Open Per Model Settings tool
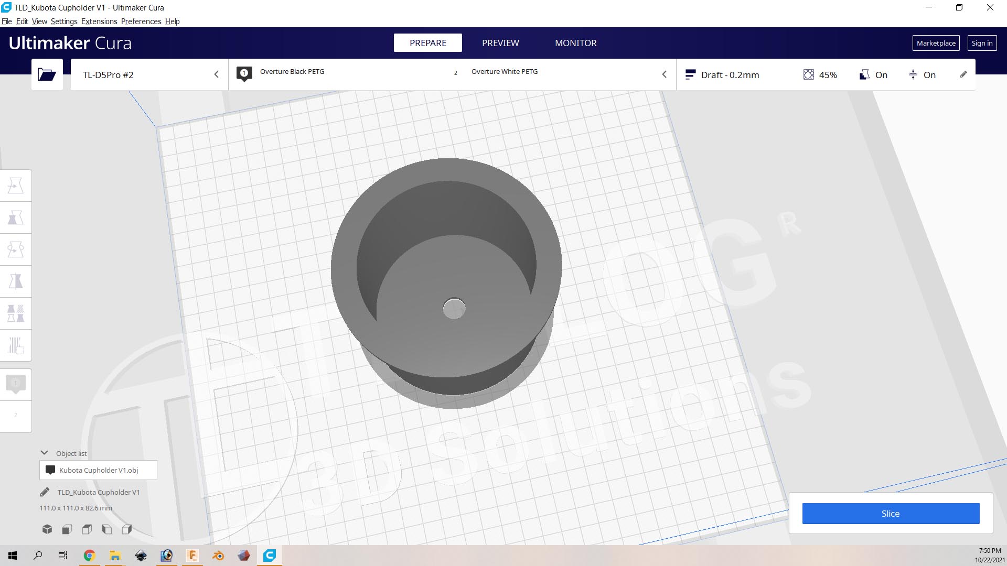This screenshot has height=566, width=1007. [16, 313]
